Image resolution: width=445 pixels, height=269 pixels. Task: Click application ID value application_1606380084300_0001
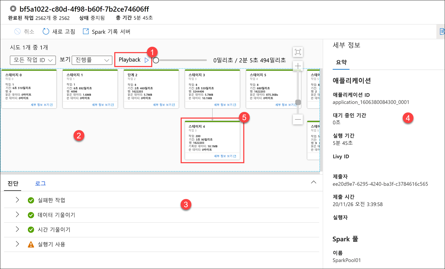point(371,102)
